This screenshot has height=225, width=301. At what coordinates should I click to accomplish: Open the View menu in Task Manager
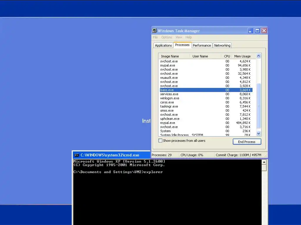pos(179,37)
